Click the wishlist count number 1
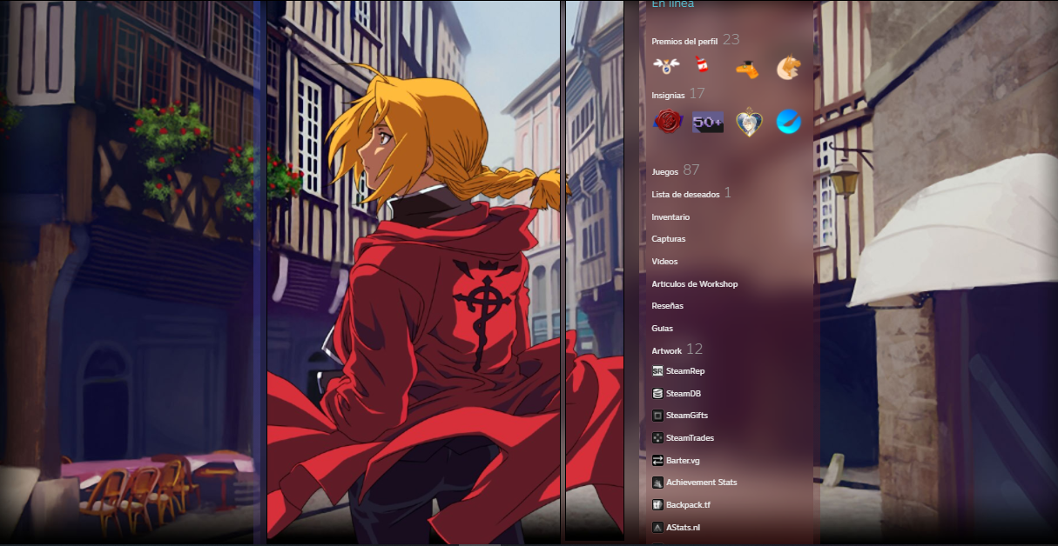Image resolution: width=1058 pixels, height=546 pixels. (728, 192)
